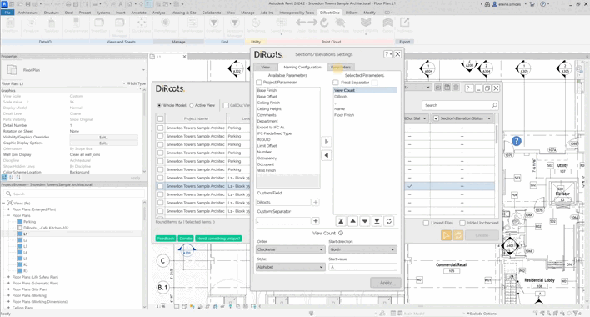Click the green Donate button
Viewport: 590px width, 317px height.
(x=186, y=239)
